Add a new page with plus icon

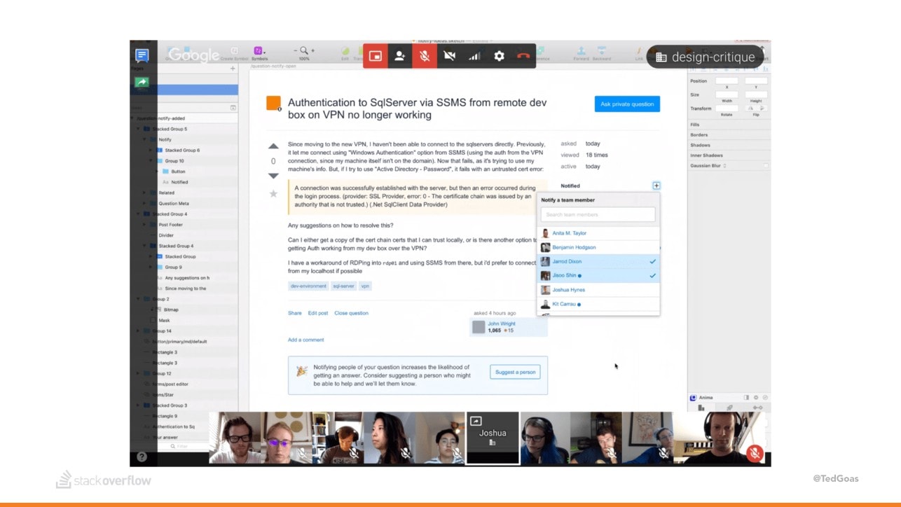pos(233,69)
